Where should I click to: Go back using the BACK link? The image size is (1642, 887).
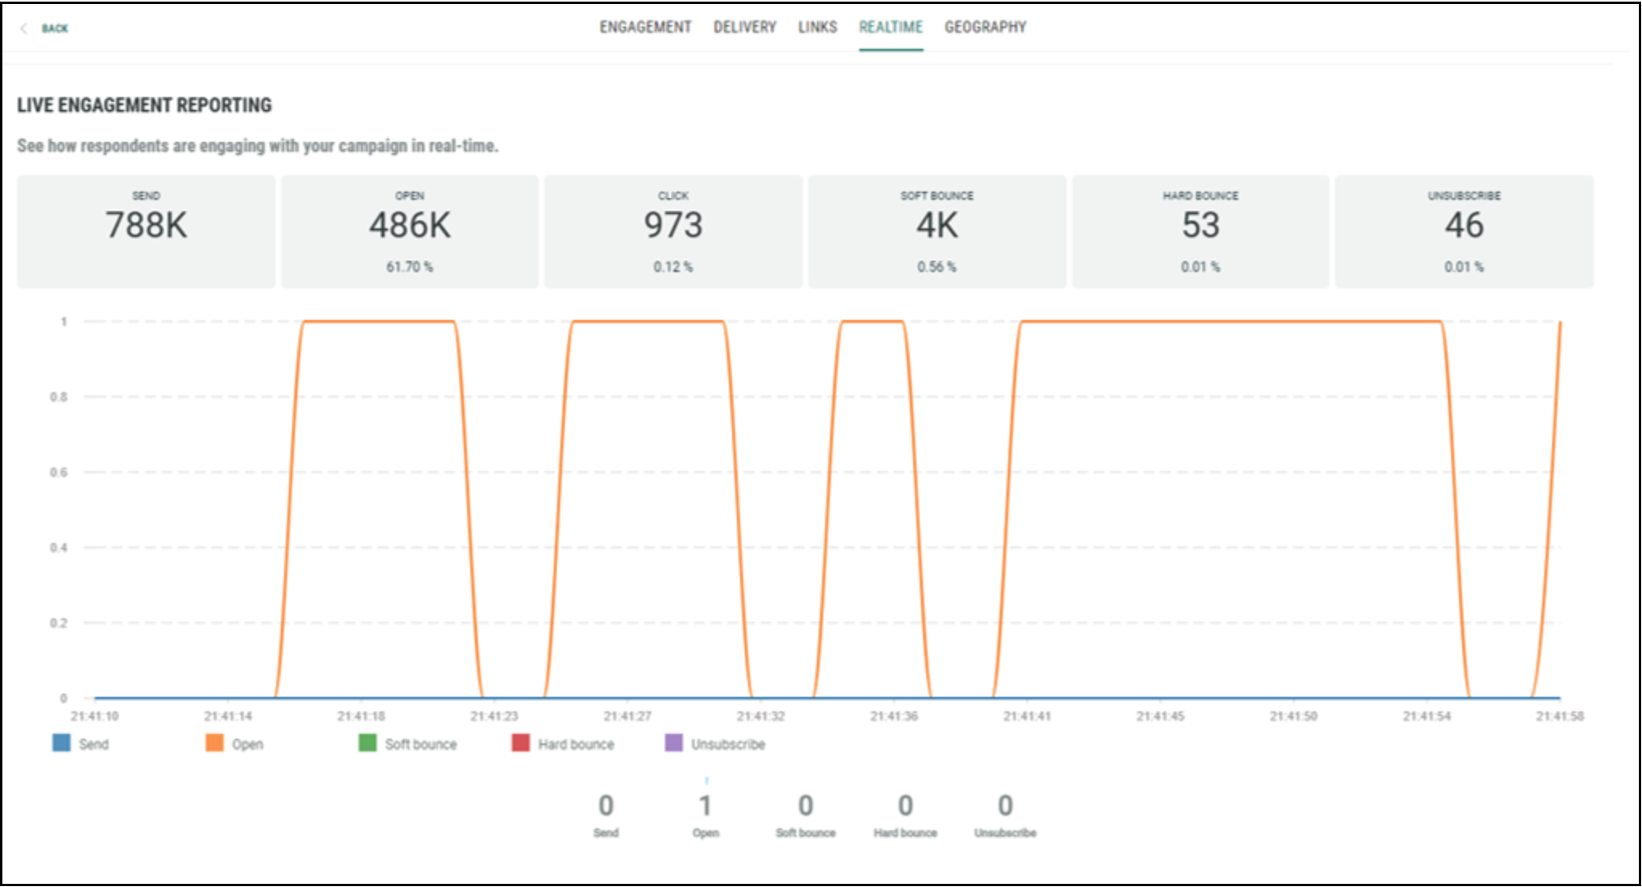pyautogui.click(x=55, y=29)
